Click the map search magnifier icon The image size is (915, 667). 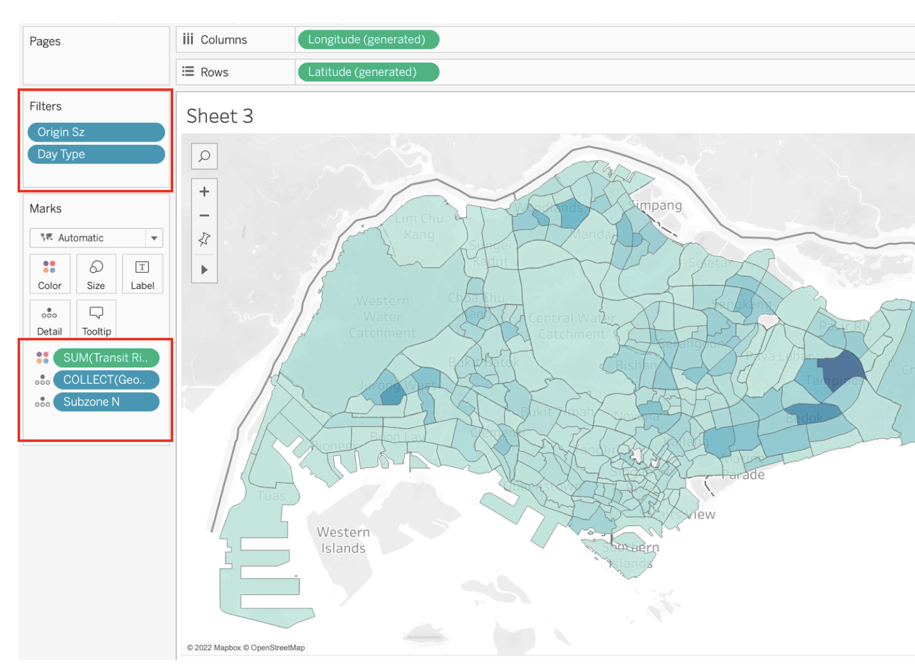(204, 156)
